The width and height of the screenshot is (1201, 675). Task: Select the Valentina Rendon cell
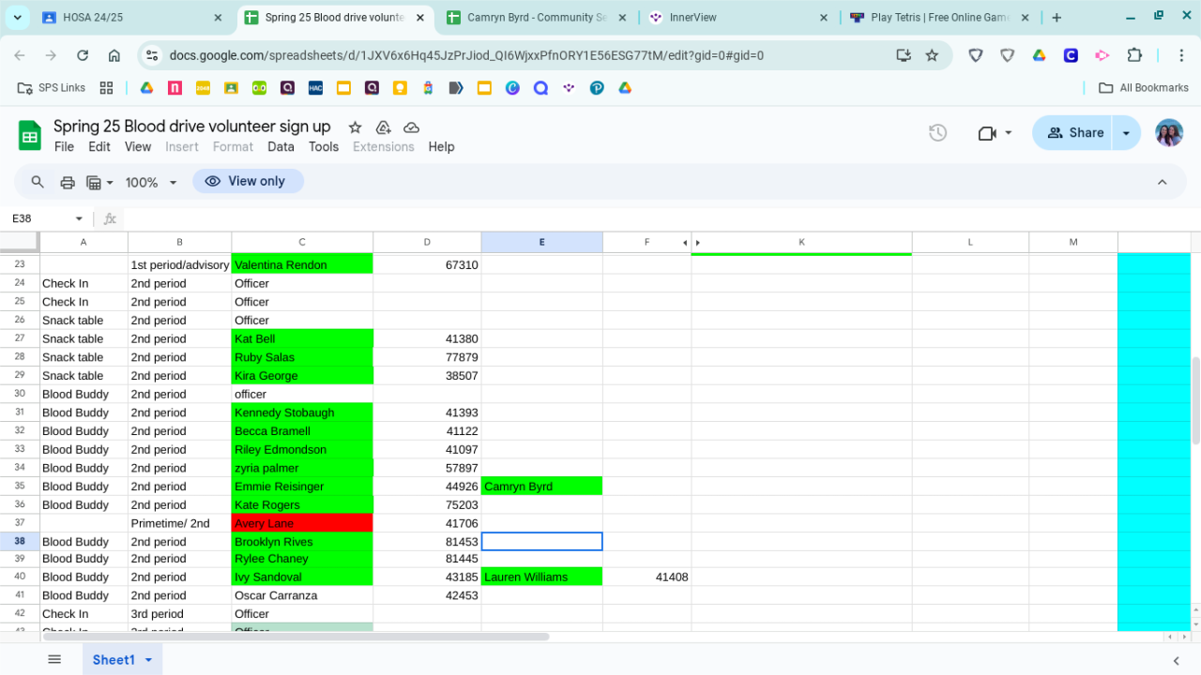pyautogui.click(x=302, y=265)
